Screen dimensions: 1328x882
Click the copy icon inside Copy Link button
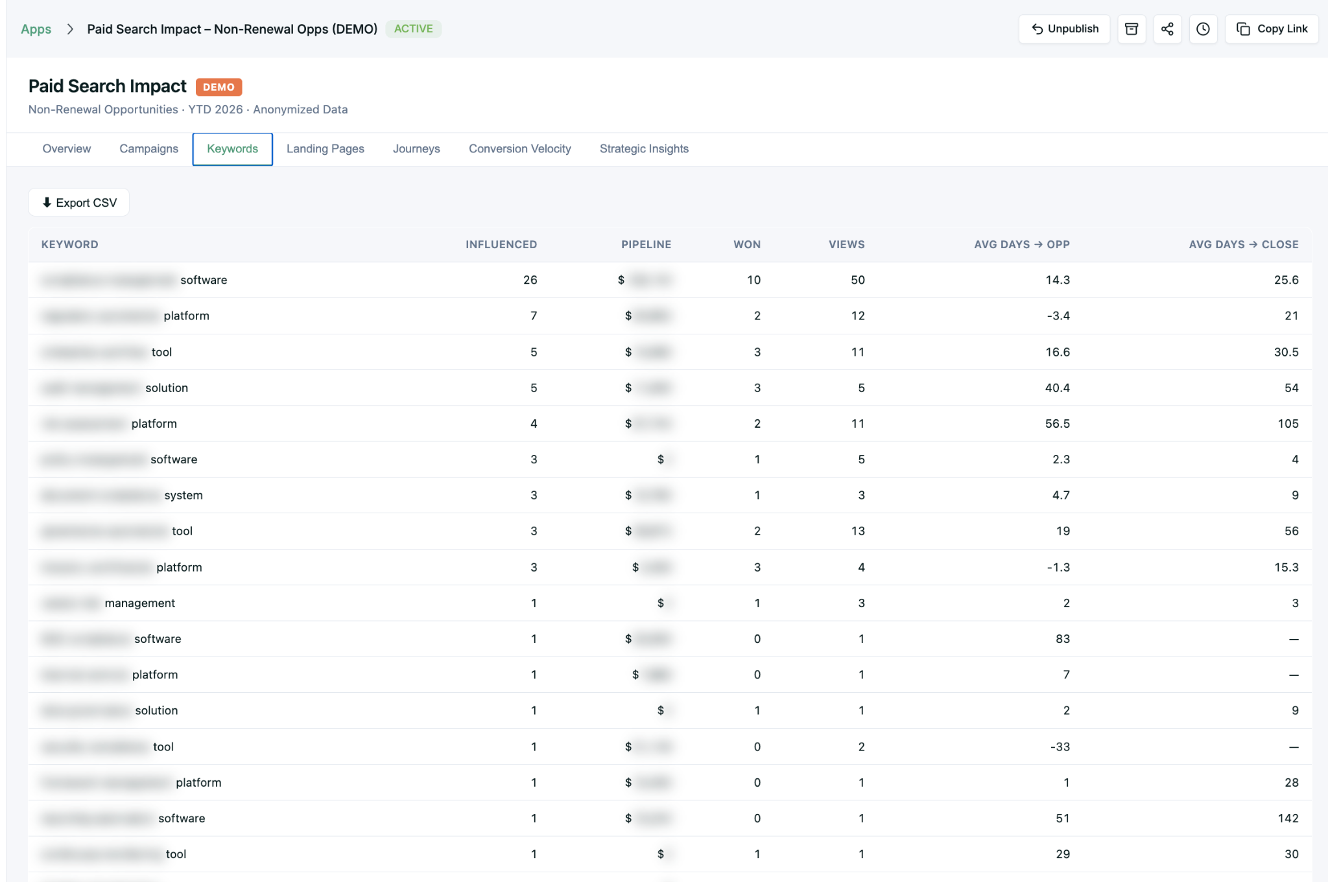point(1242,29)
